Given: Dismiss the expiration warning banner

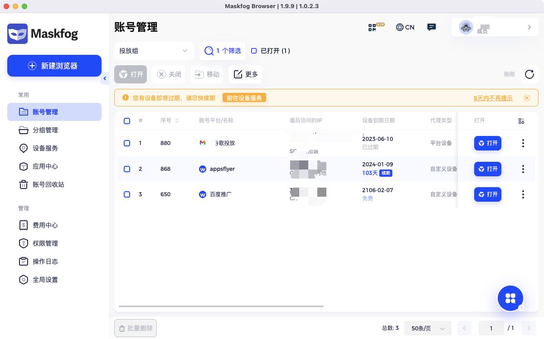Looking at the screenshot, I should [526, 98].
